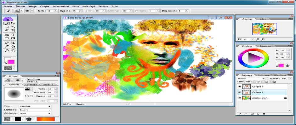Open the Catégorie Doux dropdown
Image resolution: width=296 pixels, height=125 pixels.
click(x=35, y=113)
